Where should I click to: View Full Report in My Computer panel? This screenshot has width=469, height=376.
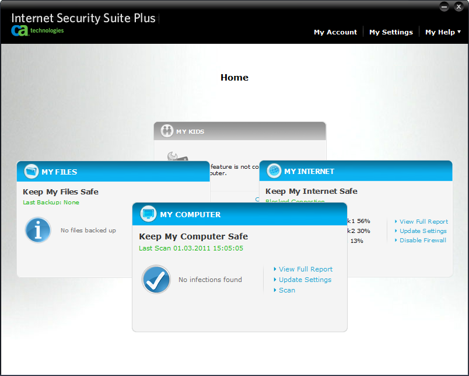coord(305,269)
